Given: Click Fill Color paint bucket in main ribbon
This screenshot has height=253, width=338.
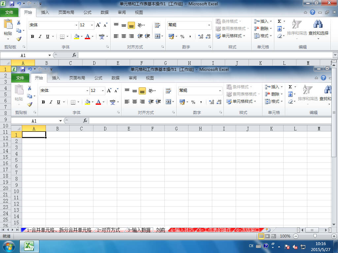Looking at the screenshot, I should coord(77,36).
